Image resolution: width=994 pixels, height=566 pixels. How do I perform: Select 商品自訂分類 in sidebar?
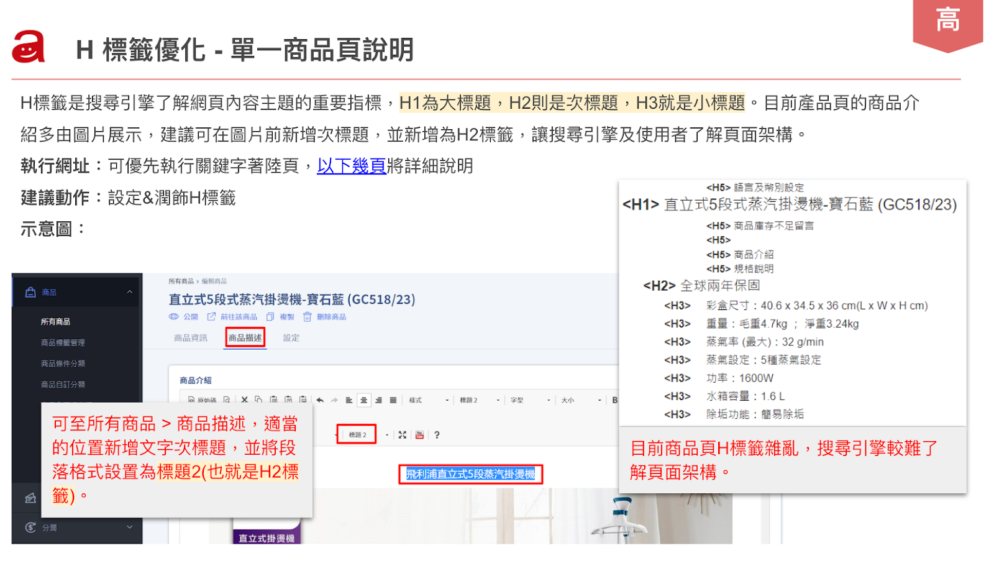click(63, 385)
